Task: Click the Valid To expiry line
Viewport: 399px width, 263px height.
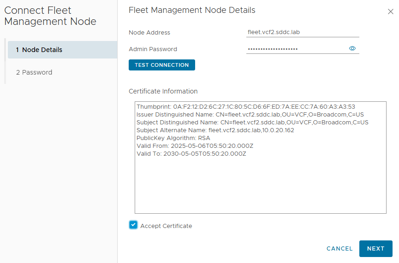Action: tap(191, 154)
